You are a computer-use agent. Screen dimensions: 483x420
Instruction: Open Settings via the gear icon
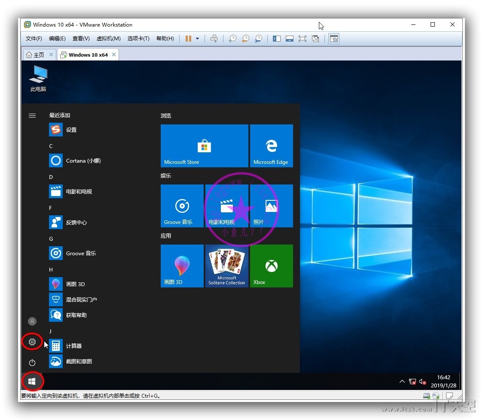coord(32,342)
